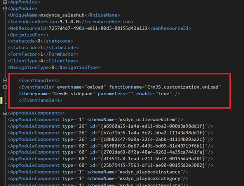Click id a6960a25-1a4a-ed11-bba2-000d3a98dd1f

point(153,126)
